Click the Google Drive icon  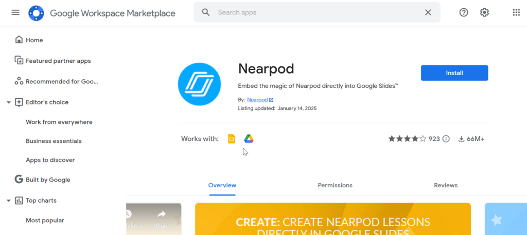[249, 139]
